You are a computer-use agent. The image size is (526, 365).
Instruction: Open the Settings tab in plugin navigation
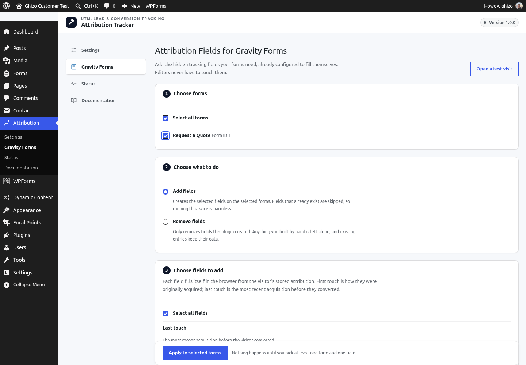pos(106,50)
